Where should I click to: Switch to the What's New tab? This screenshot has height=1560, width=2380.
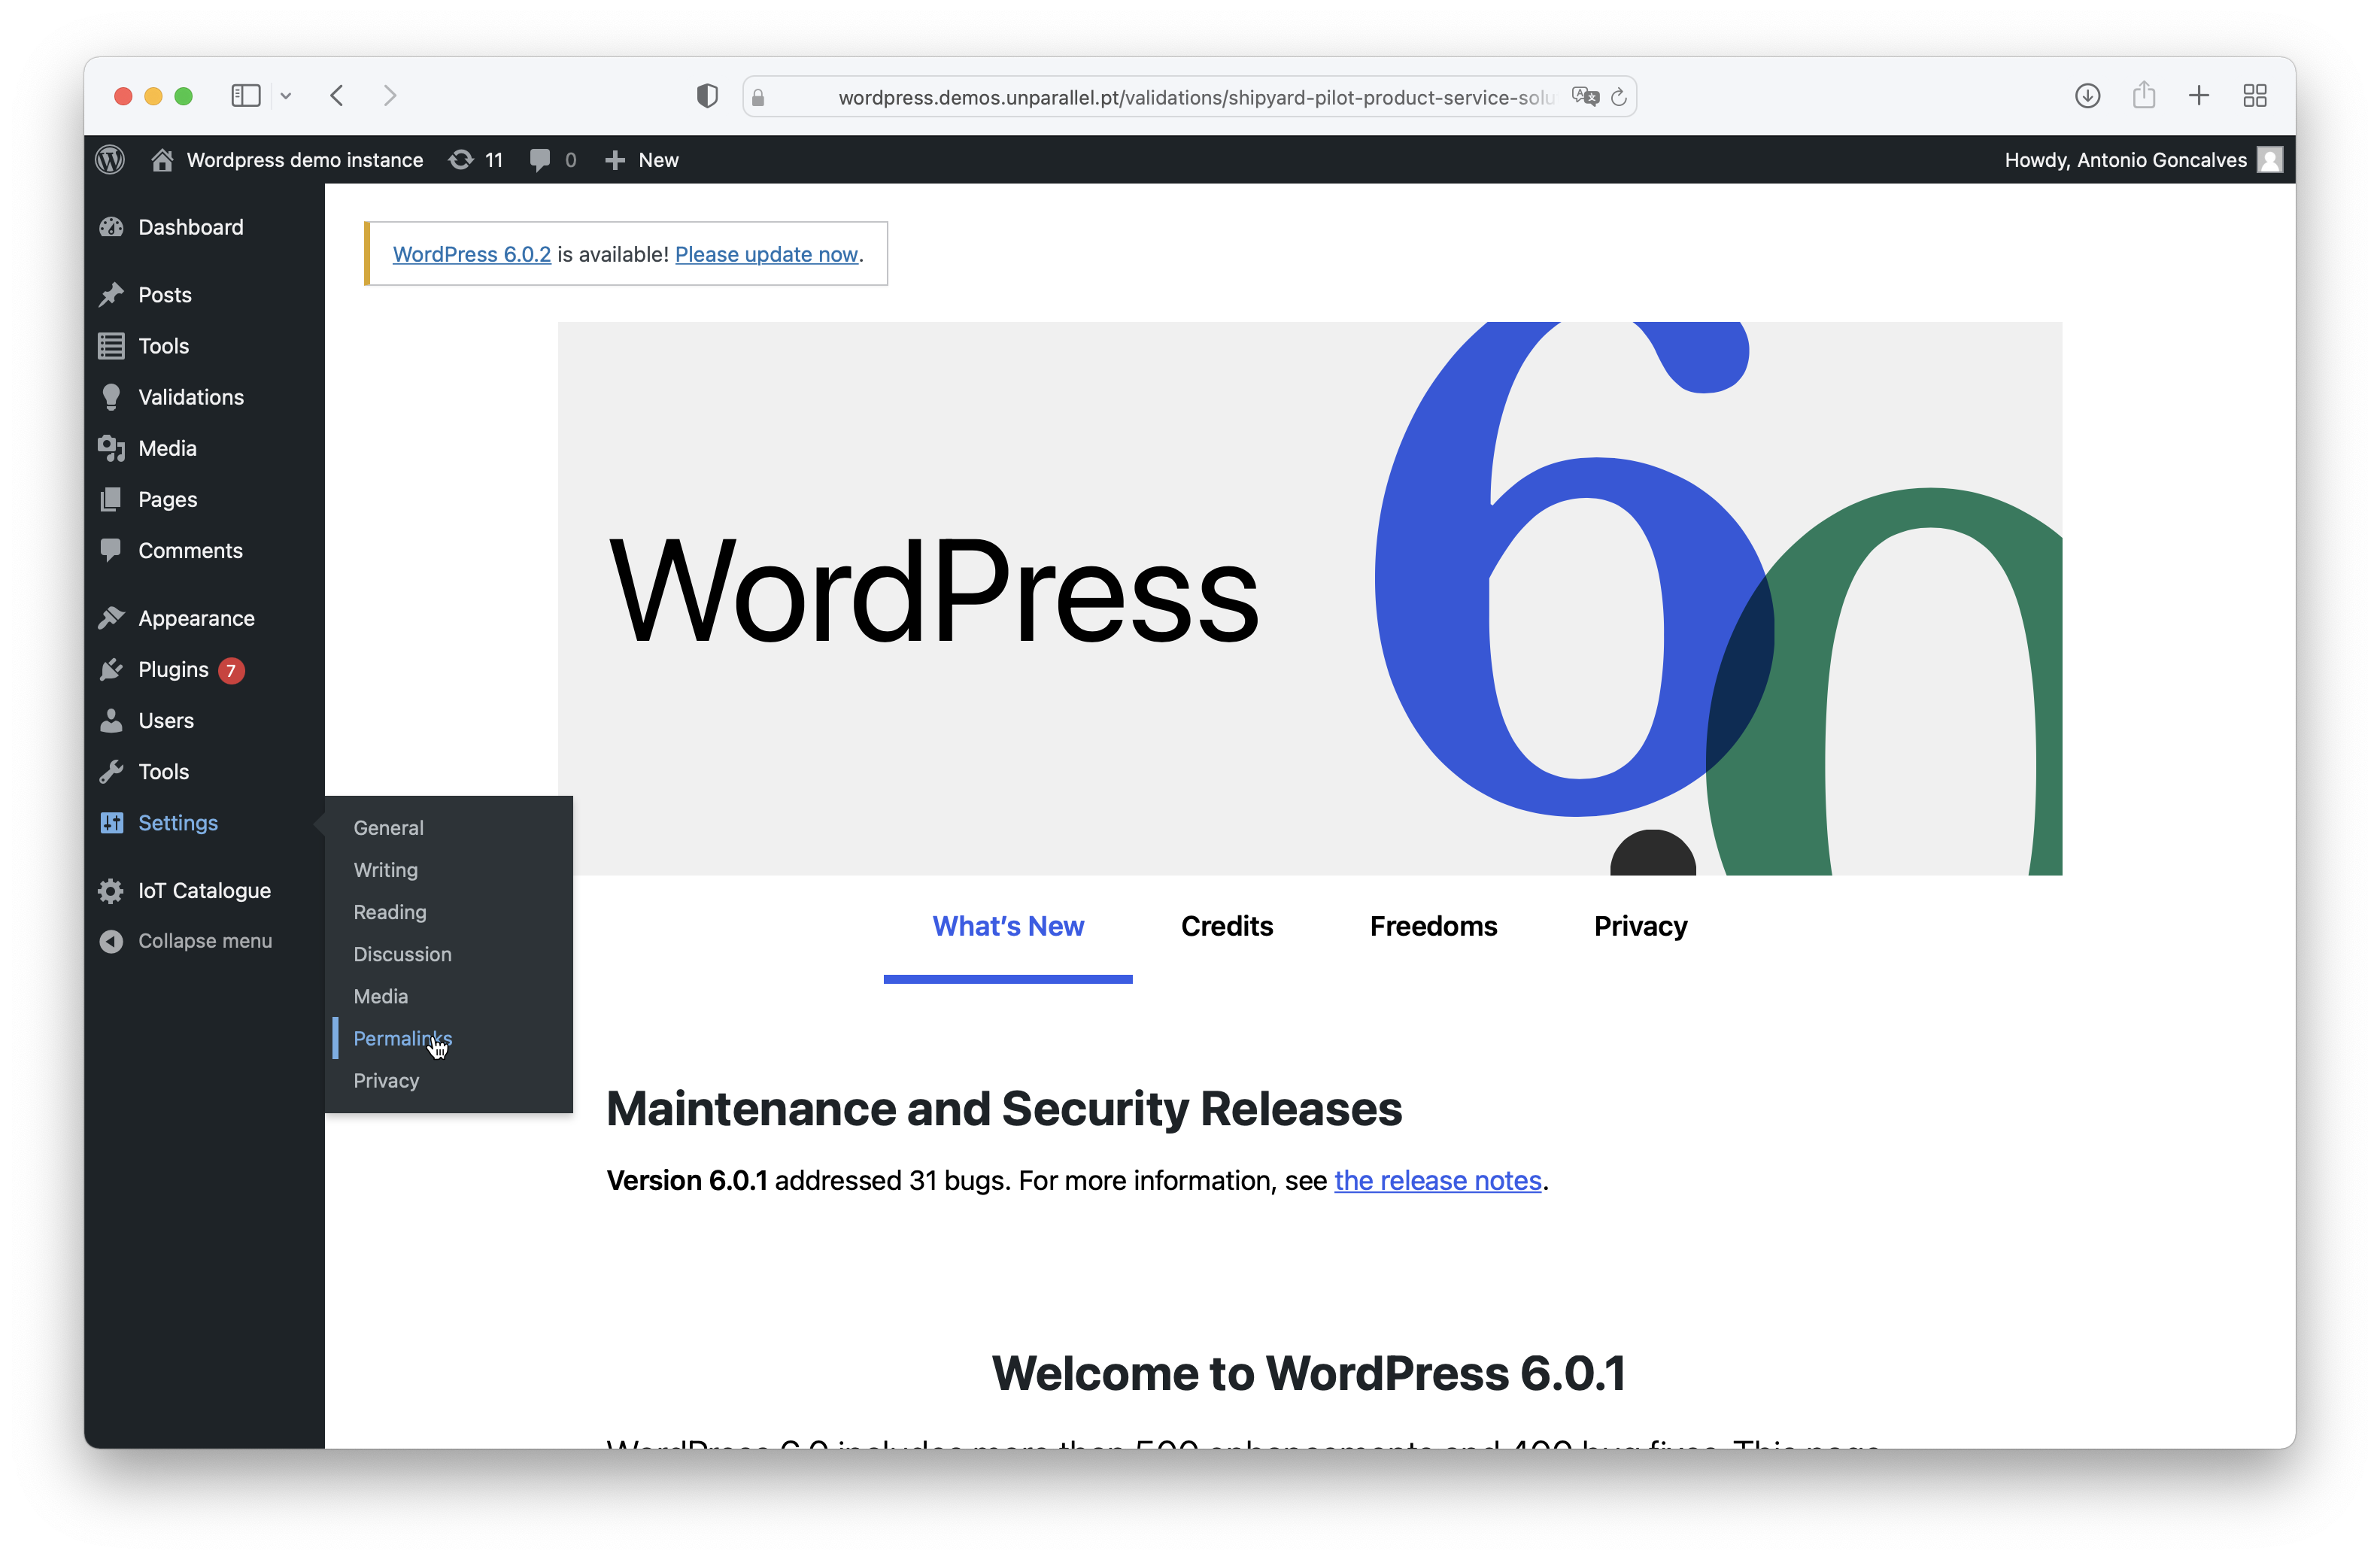(1008, 926)
